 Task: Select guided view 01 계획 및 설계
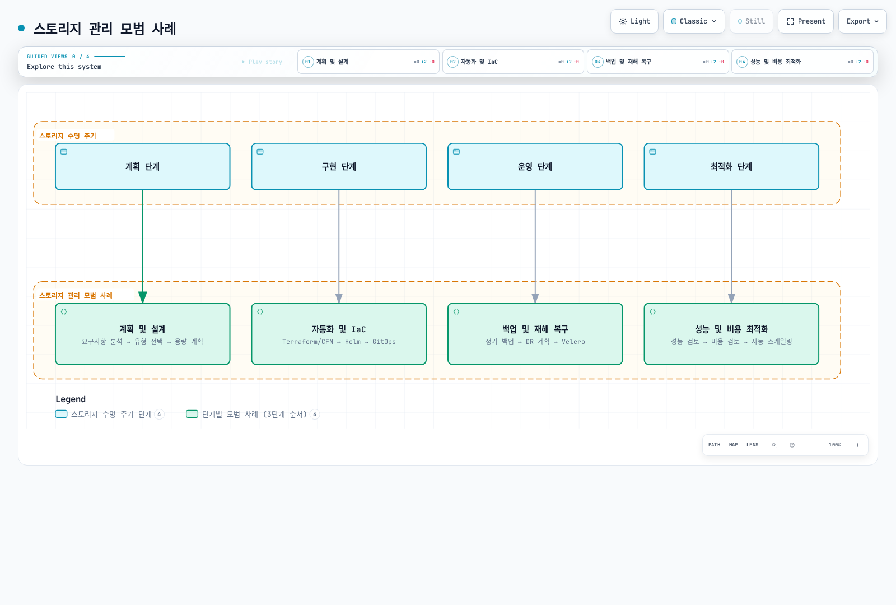coord(368,62)
